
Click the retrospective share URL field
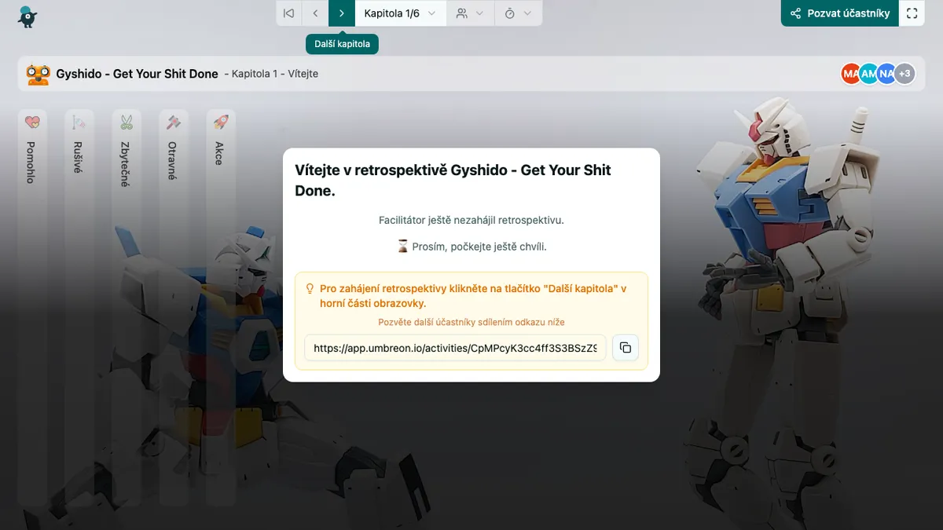point(455,348)
